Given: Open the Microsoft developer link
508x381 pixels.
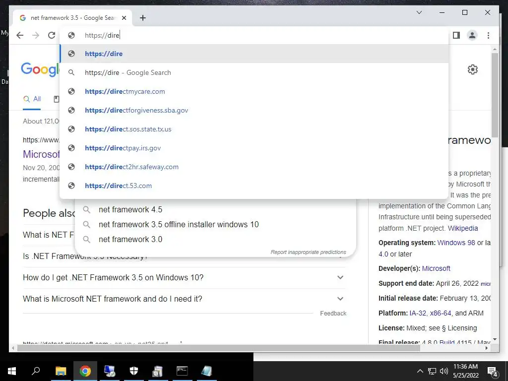Looking at the screenshot, I should tap(436, 268).
